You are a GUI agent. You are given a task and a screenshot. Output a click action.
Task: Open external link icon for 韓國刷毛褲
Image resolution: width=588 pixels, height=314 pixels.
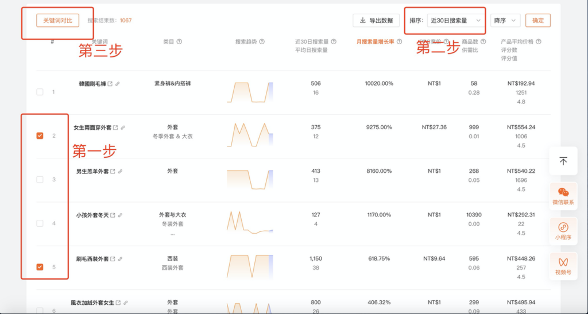pyautogui.click(x=110, y=84)
